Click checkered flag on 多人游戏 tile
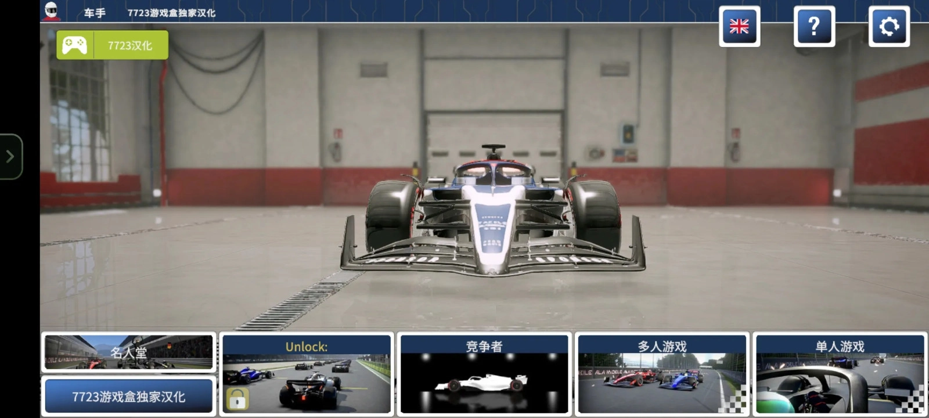 (x=736, y=401)
